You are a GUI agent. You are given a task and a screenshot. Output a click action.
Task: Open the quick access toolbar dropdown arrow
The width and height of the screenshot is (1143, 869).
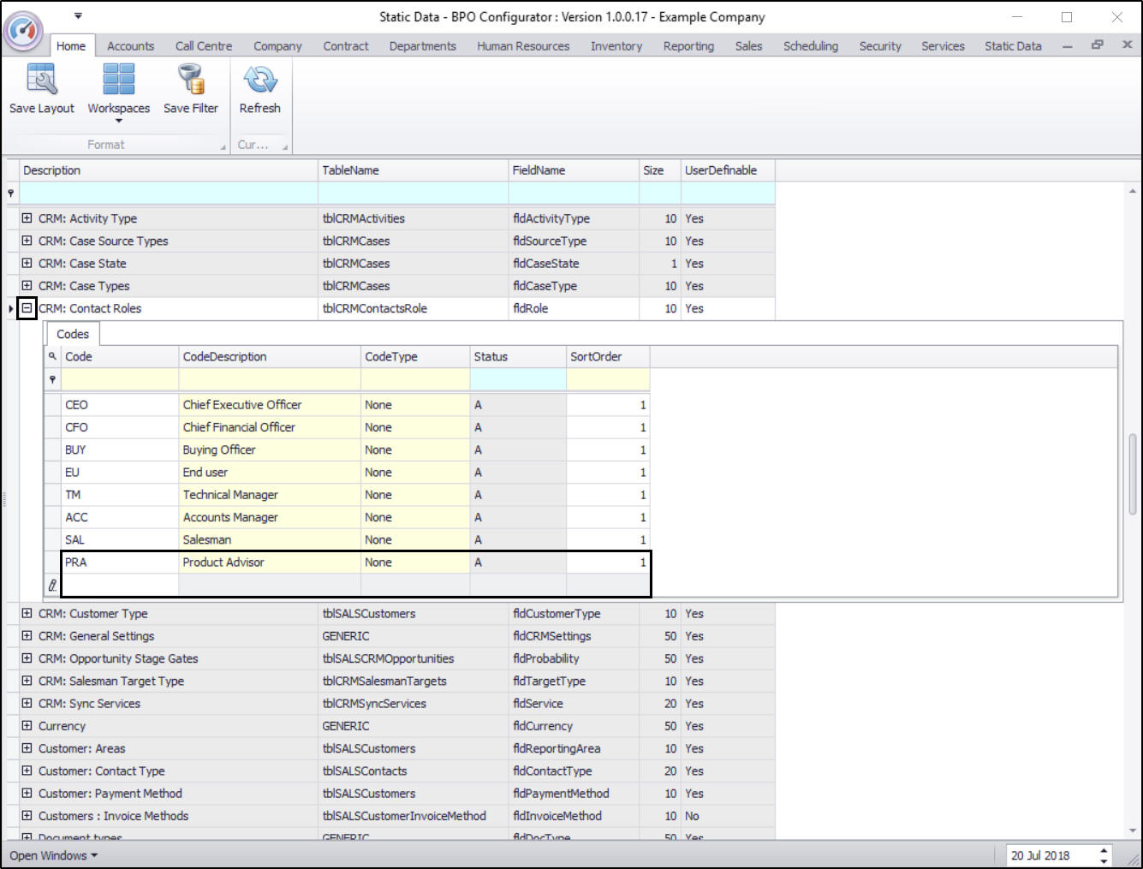pyautogui.click(x=78, y=15)
